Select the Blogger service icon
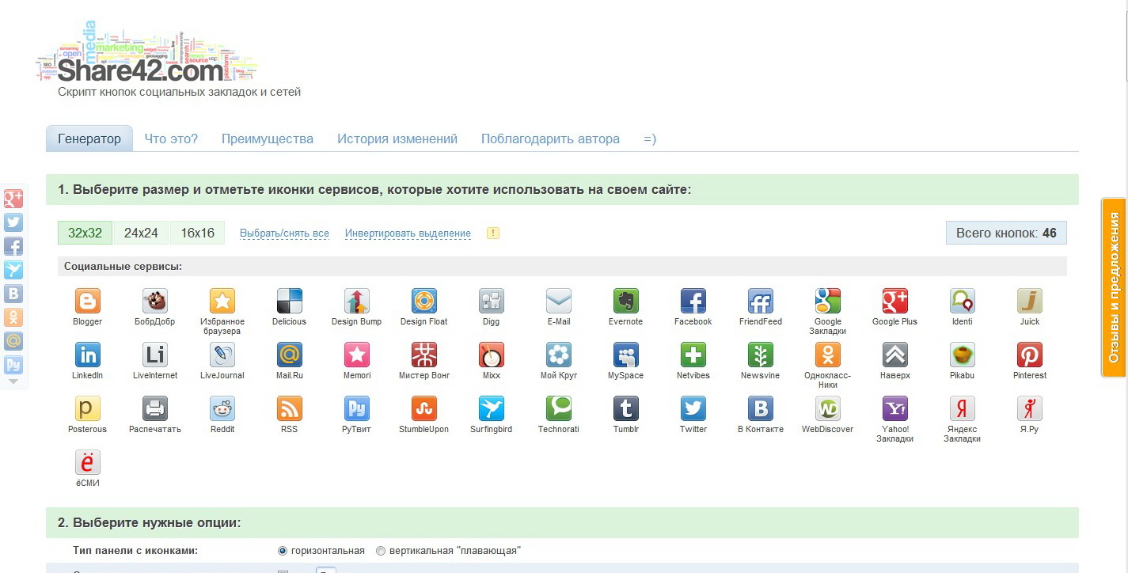This screenshot has width=1128, height=573. click(x=88, y=301)
